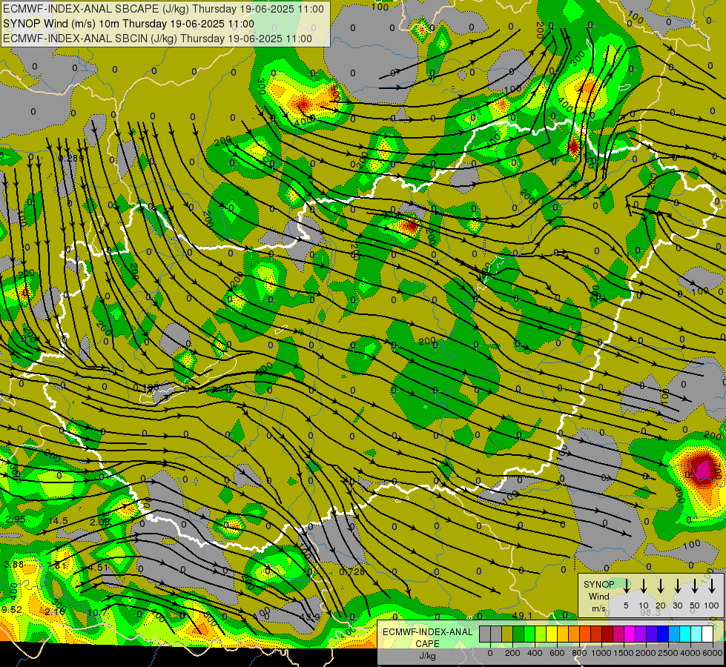The image size is (726, 667).
Task: Click the 3.88 value on the map
Action: 13,564
